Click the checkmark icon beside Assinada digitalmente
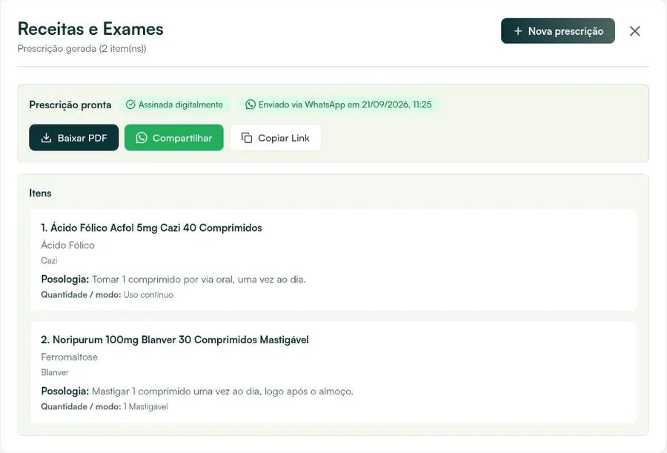This screenshot has height=453, width=667. [x=130, y=105]
